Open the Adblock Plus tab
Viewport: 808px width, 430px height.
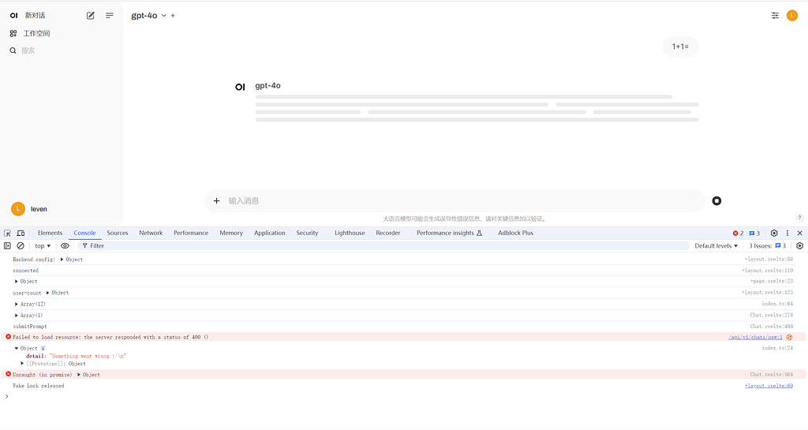pos(516,234)
